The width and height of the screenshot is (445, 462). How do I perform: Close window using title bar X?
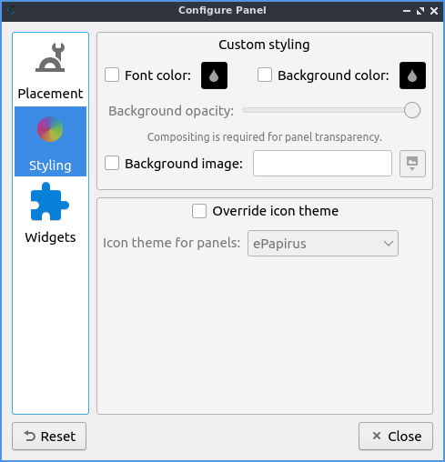point(434,11)
